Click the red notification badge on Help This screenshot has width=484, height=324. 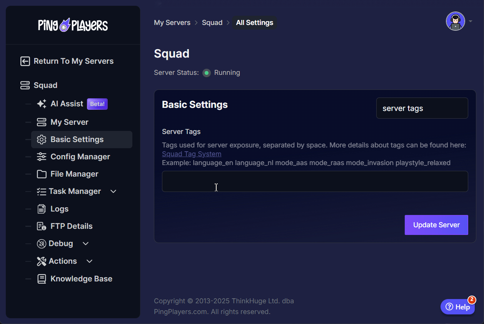click(472, 300)
